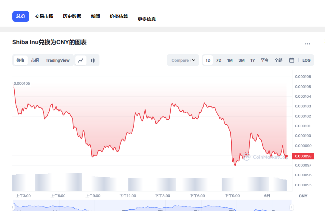Image resolution: width=325 pixels, height=211 pixels.
Task: Go to the 新闻 tab
Action: [x=95, y=16]
